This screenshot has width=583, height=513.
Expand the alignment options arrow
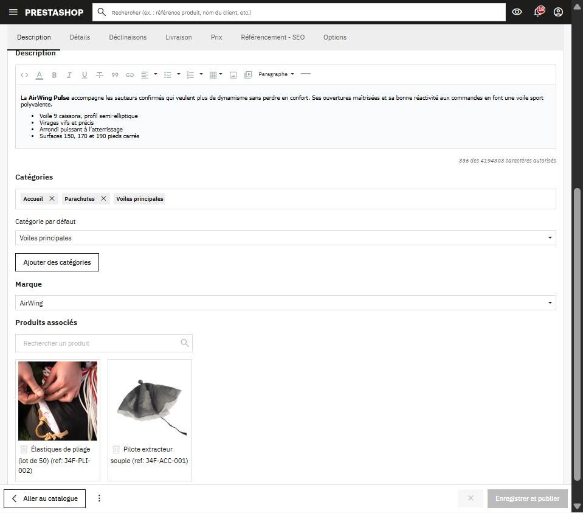point(156,74)
